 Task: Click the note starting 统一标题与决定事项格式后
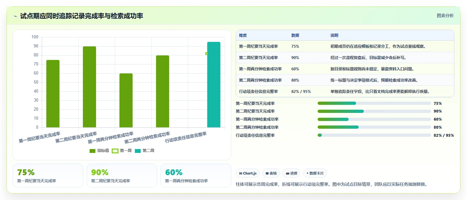(x=374, y=80)
